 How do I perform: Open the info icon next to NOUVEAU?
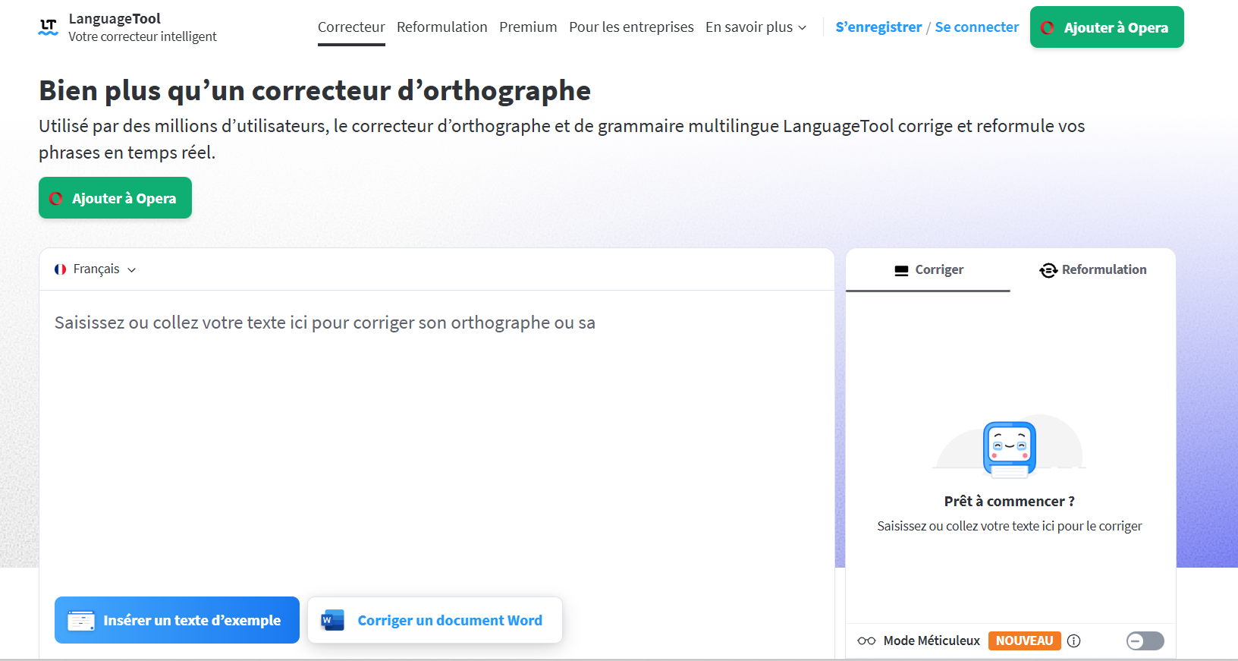pos(1073,641)
